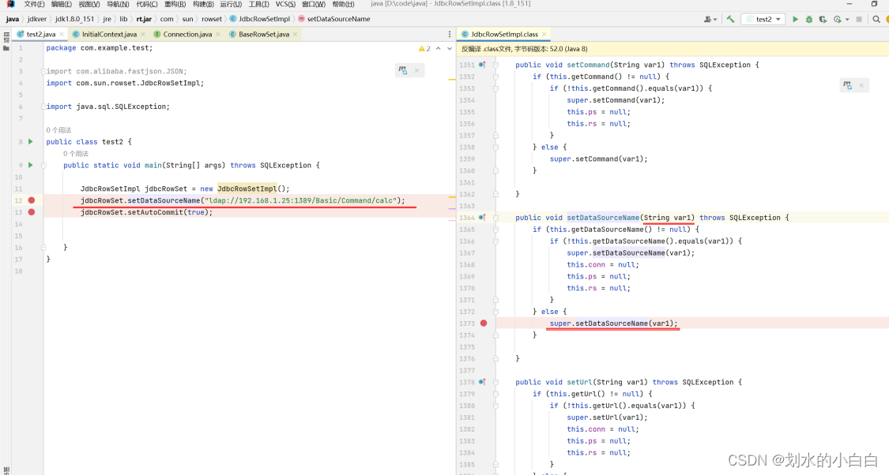
Task: Open the 运行(U) menu
Action: (231, 5)
